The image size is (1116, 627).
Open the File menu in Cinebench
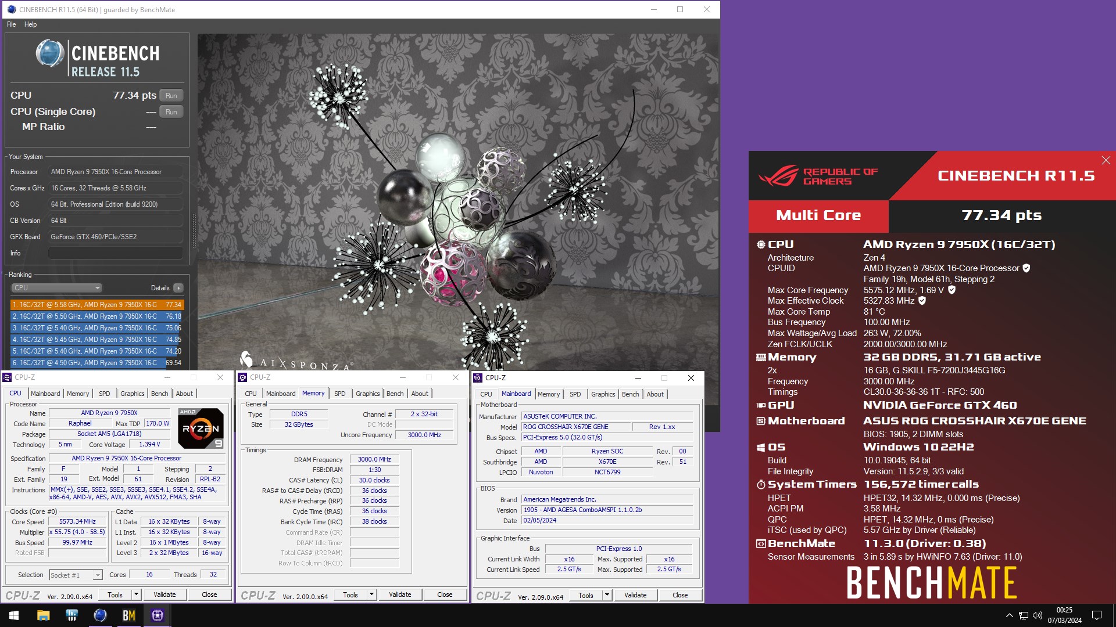click(12, 24)
